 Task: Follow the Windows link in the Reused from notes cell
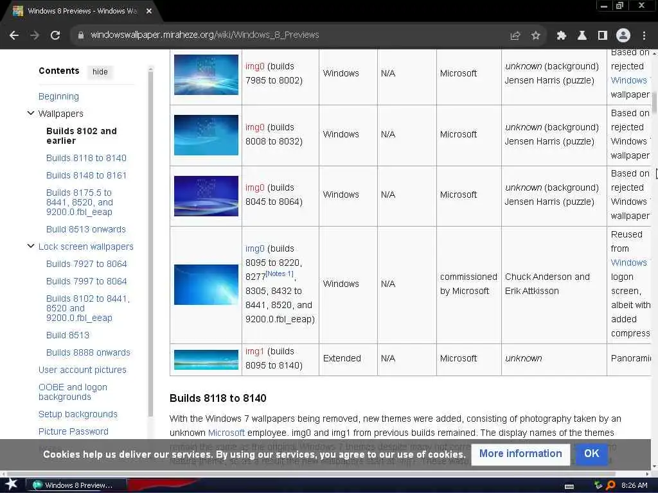click(629, 263)
